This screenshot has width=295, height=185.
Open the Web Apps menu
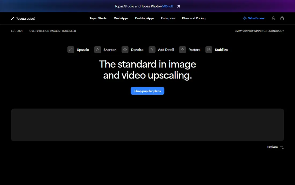tap(121, 18)
